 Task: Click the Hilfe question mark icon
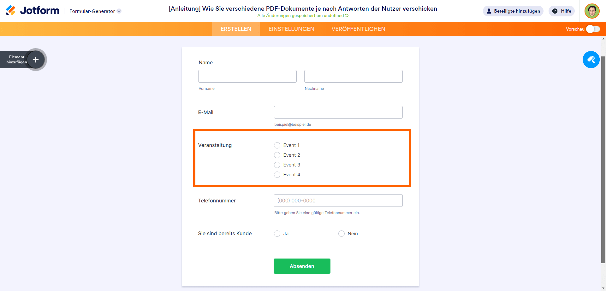(555, 11)
